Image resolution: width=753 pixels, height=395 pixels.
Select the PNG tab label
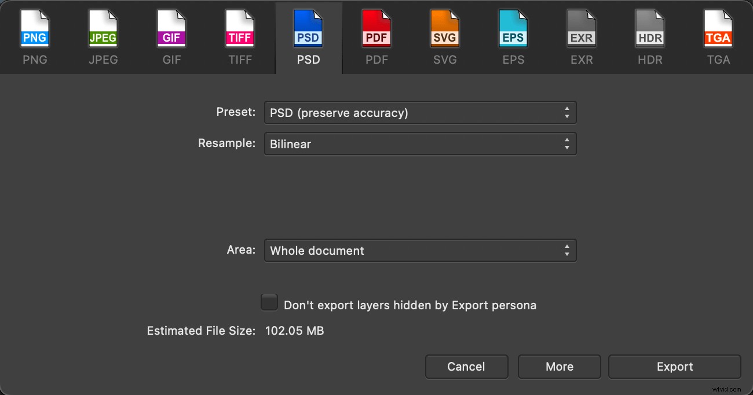[x=35, y=59]
